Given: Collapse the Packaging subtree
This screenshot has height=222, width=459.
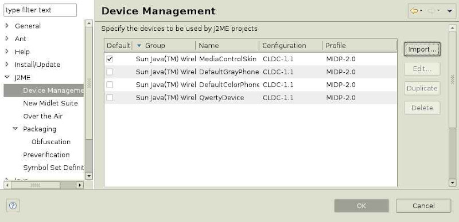Looking at the screenshot, I should [15, 129].
